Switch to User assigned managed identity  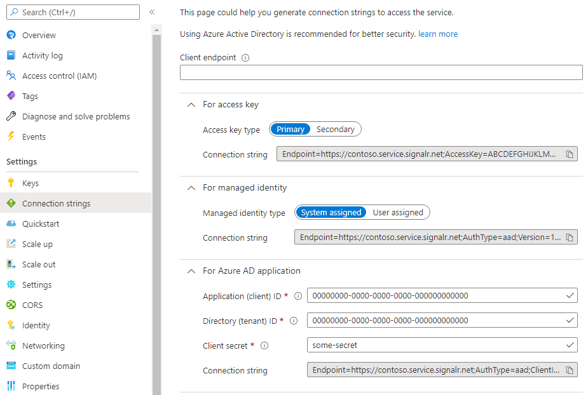[399, 212]
